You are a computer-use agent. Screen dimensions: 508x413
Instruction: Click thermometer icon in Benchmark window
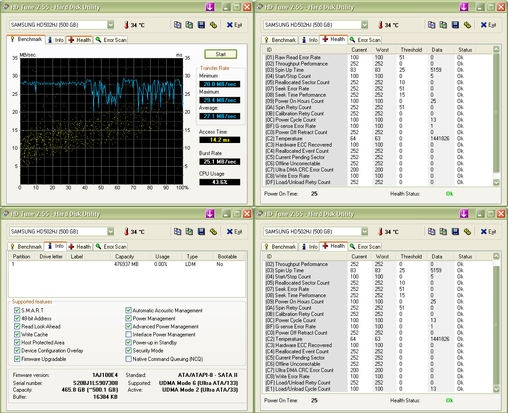127,25
